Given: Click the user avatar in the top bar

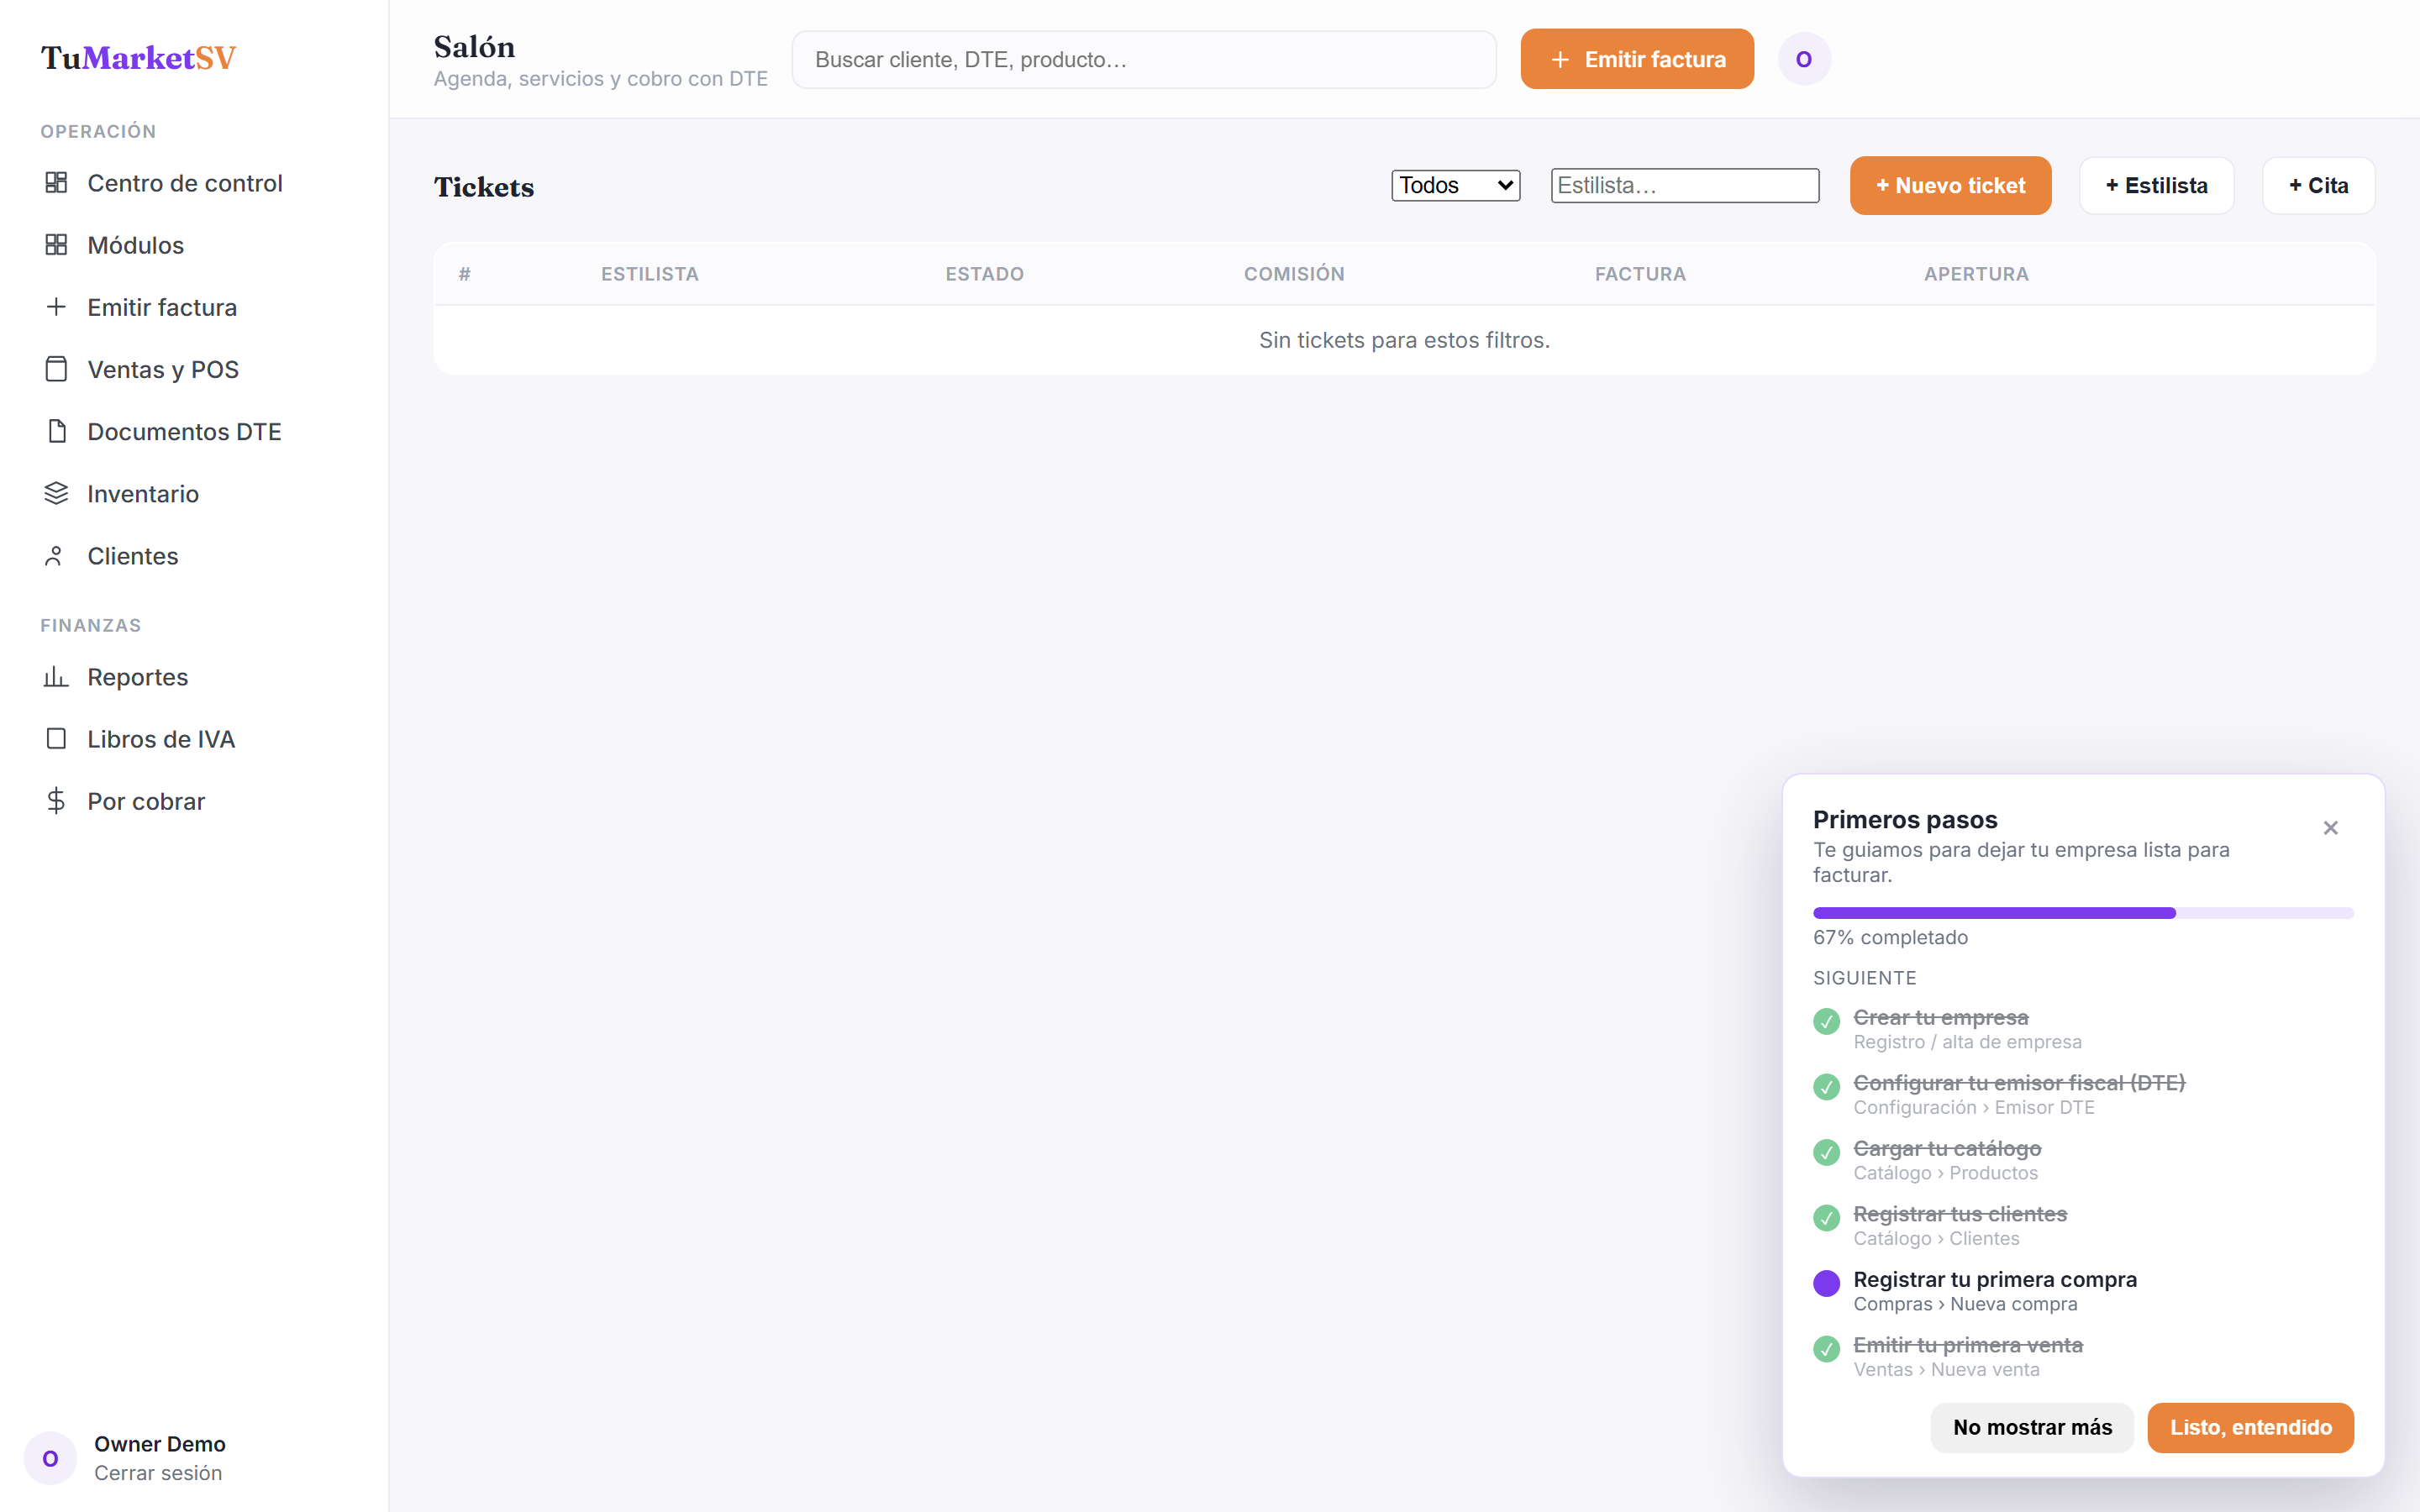Looking at the screenshot, I should (1804, 59).
